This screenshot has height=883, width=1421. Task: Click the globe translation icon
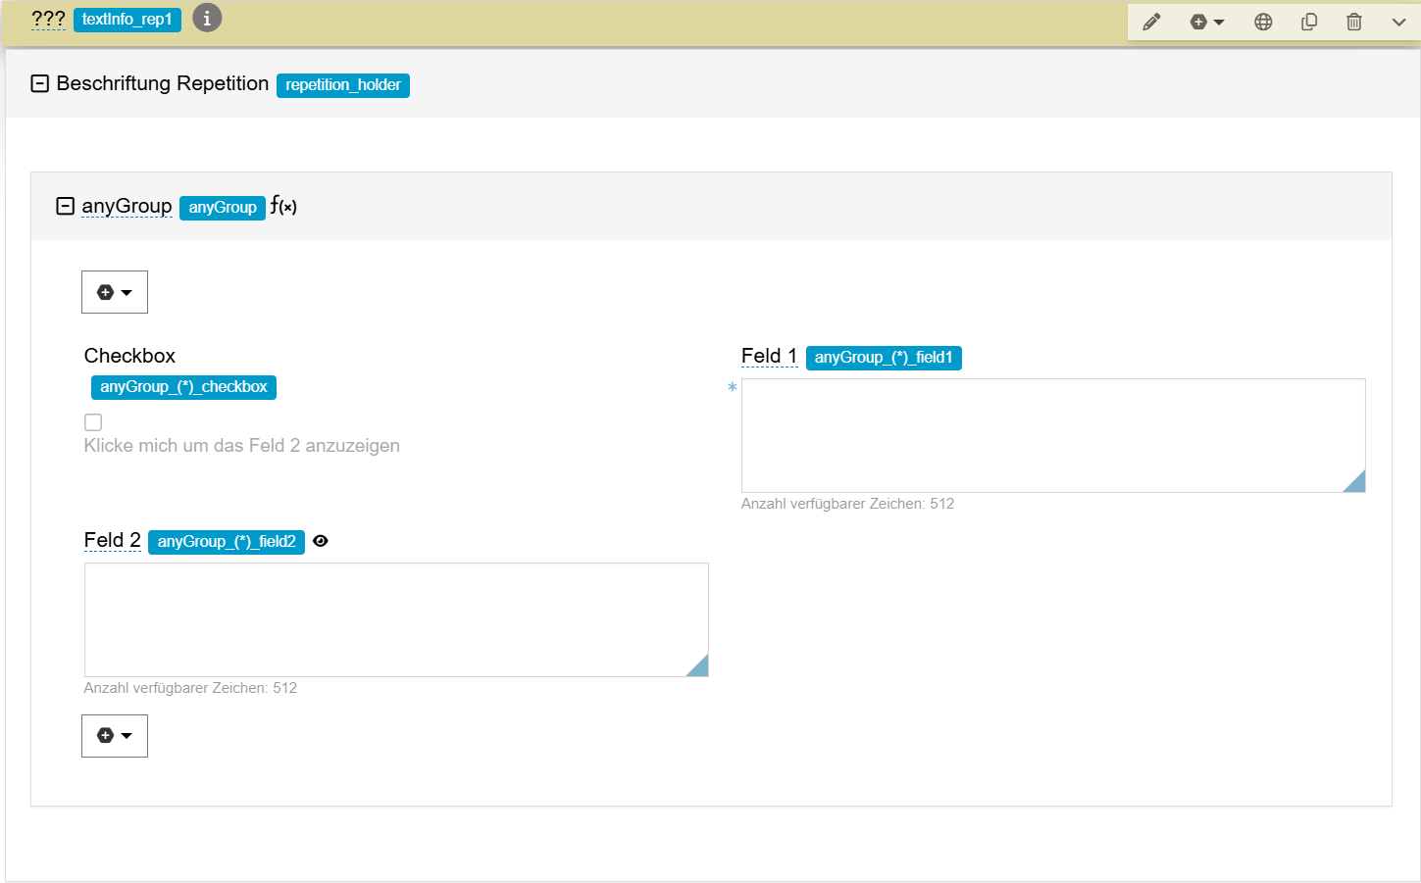(1263, 22)
